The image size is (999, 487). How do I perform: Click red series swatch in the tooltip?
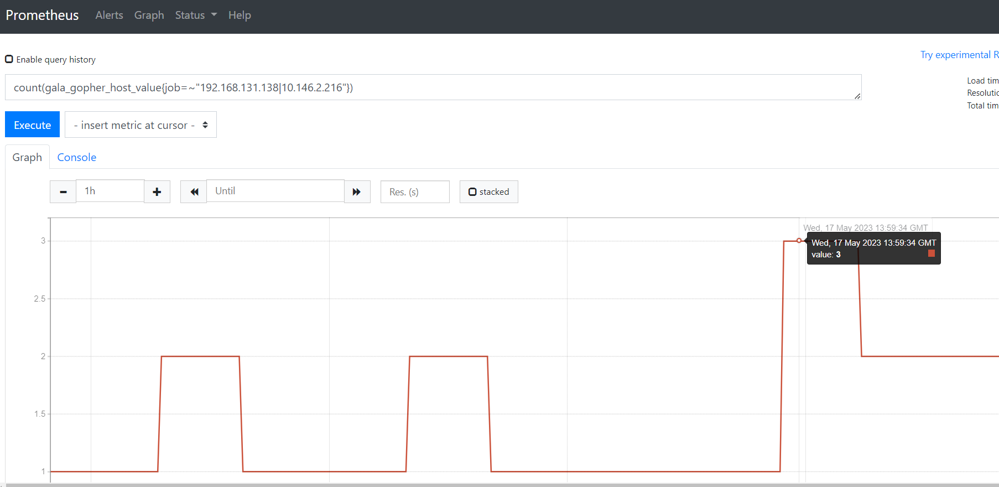(931, 253)
